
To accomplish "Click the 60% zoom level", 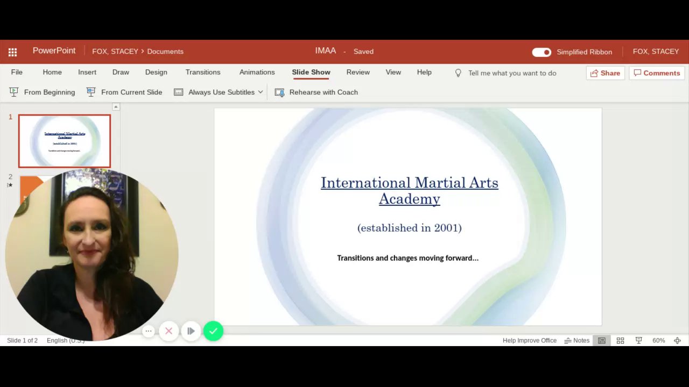I will pos(658,340).
